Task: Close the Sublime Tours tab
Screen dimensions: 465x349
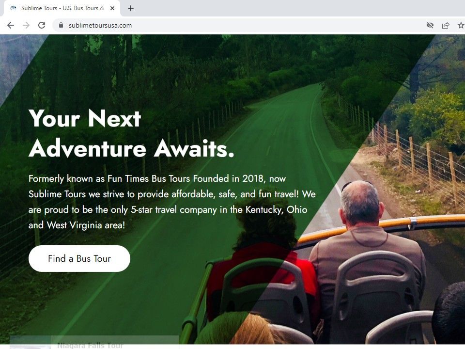Action: click(x=112, y=8)
